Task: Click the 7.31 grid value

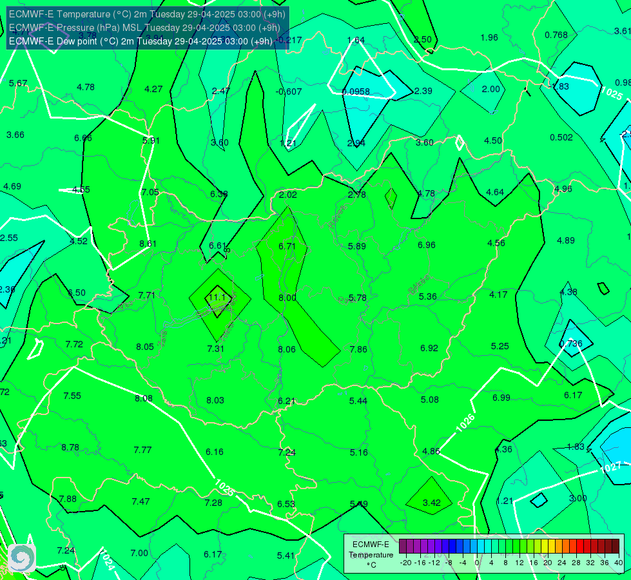Action: click(x=216, y=349)
